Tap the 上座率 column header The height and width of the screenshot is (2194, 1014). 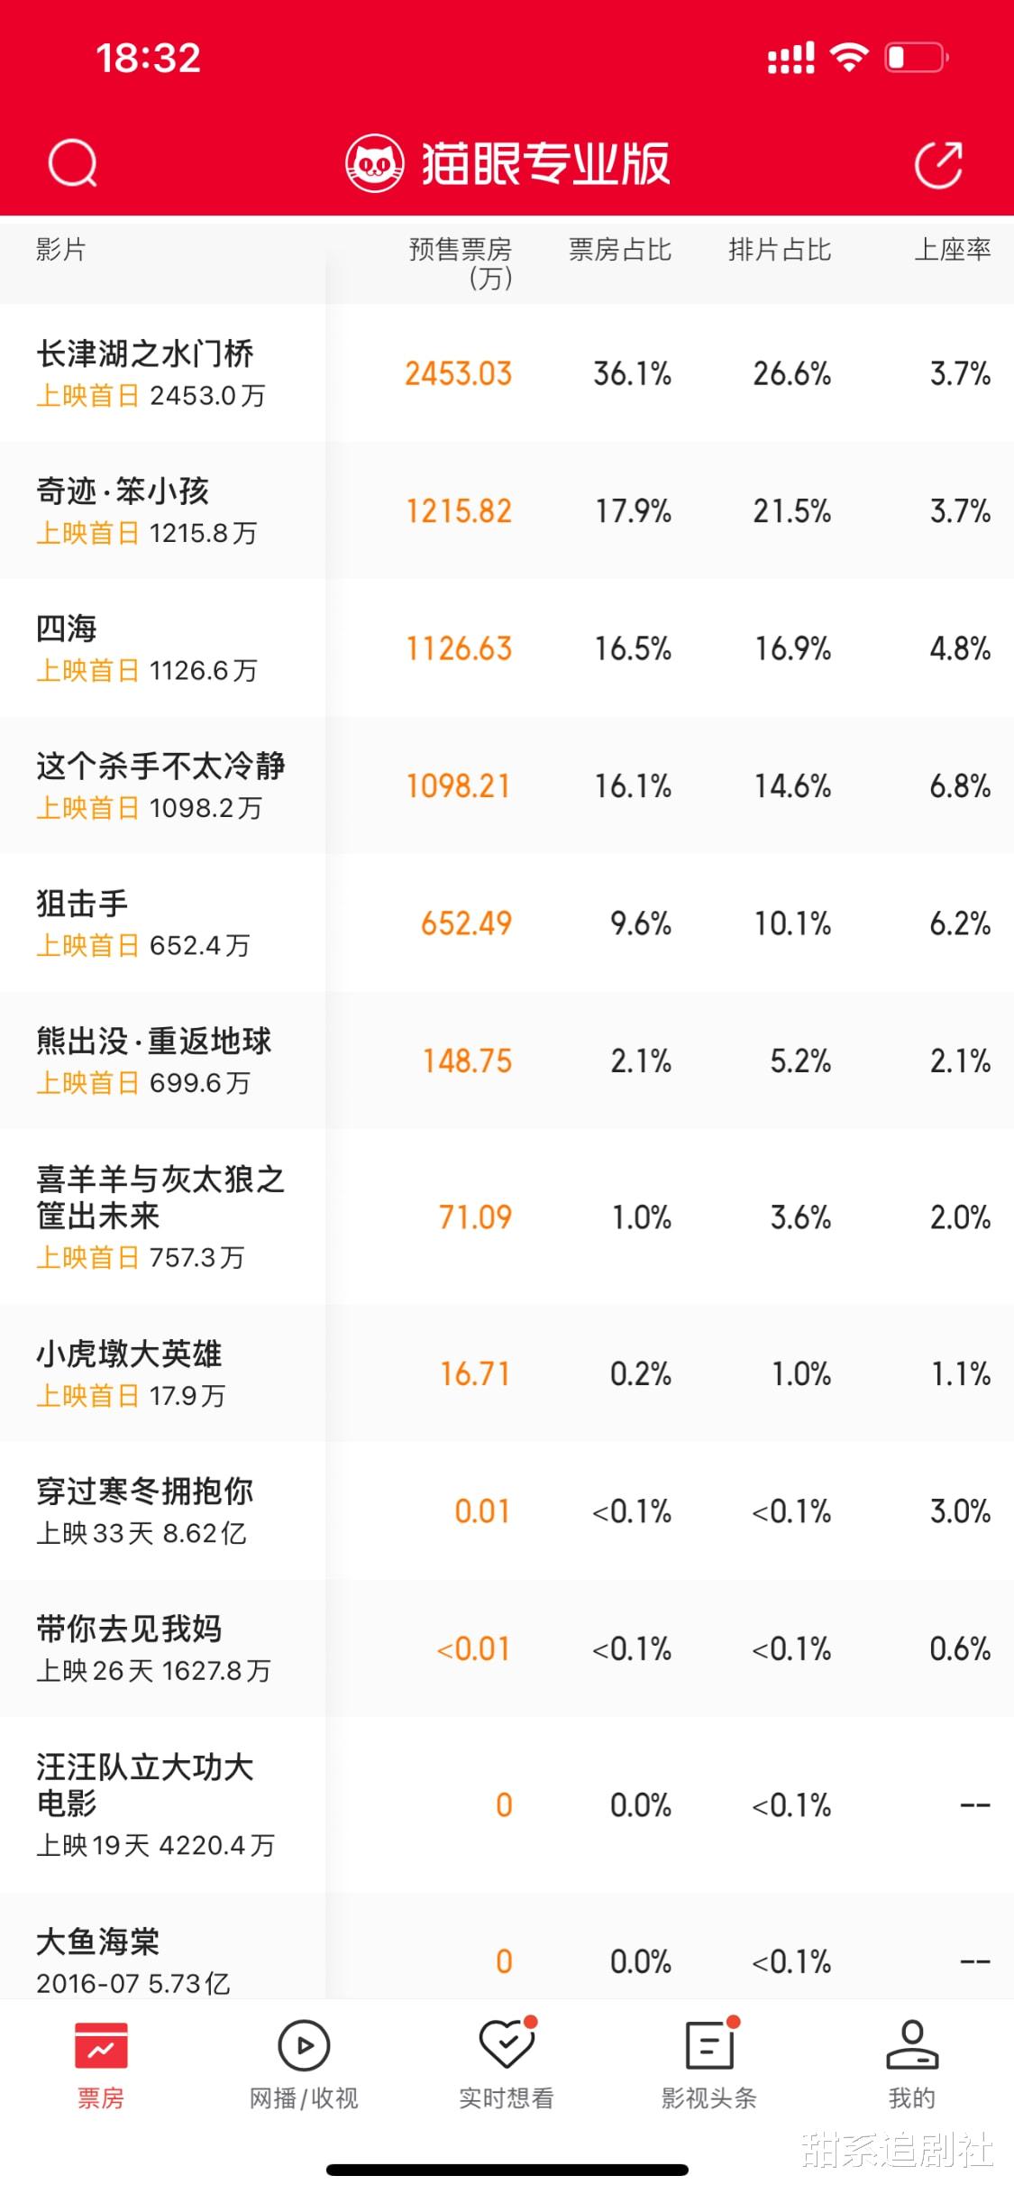point(953,252)
